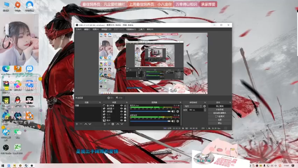Toggle the lock on 窗口采集 source
This screenshot has height=168, width=298.
125,106
